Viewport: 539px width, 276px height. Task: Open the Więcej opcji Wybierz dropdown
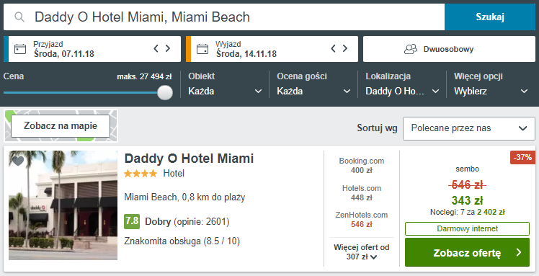pos(491,84)
